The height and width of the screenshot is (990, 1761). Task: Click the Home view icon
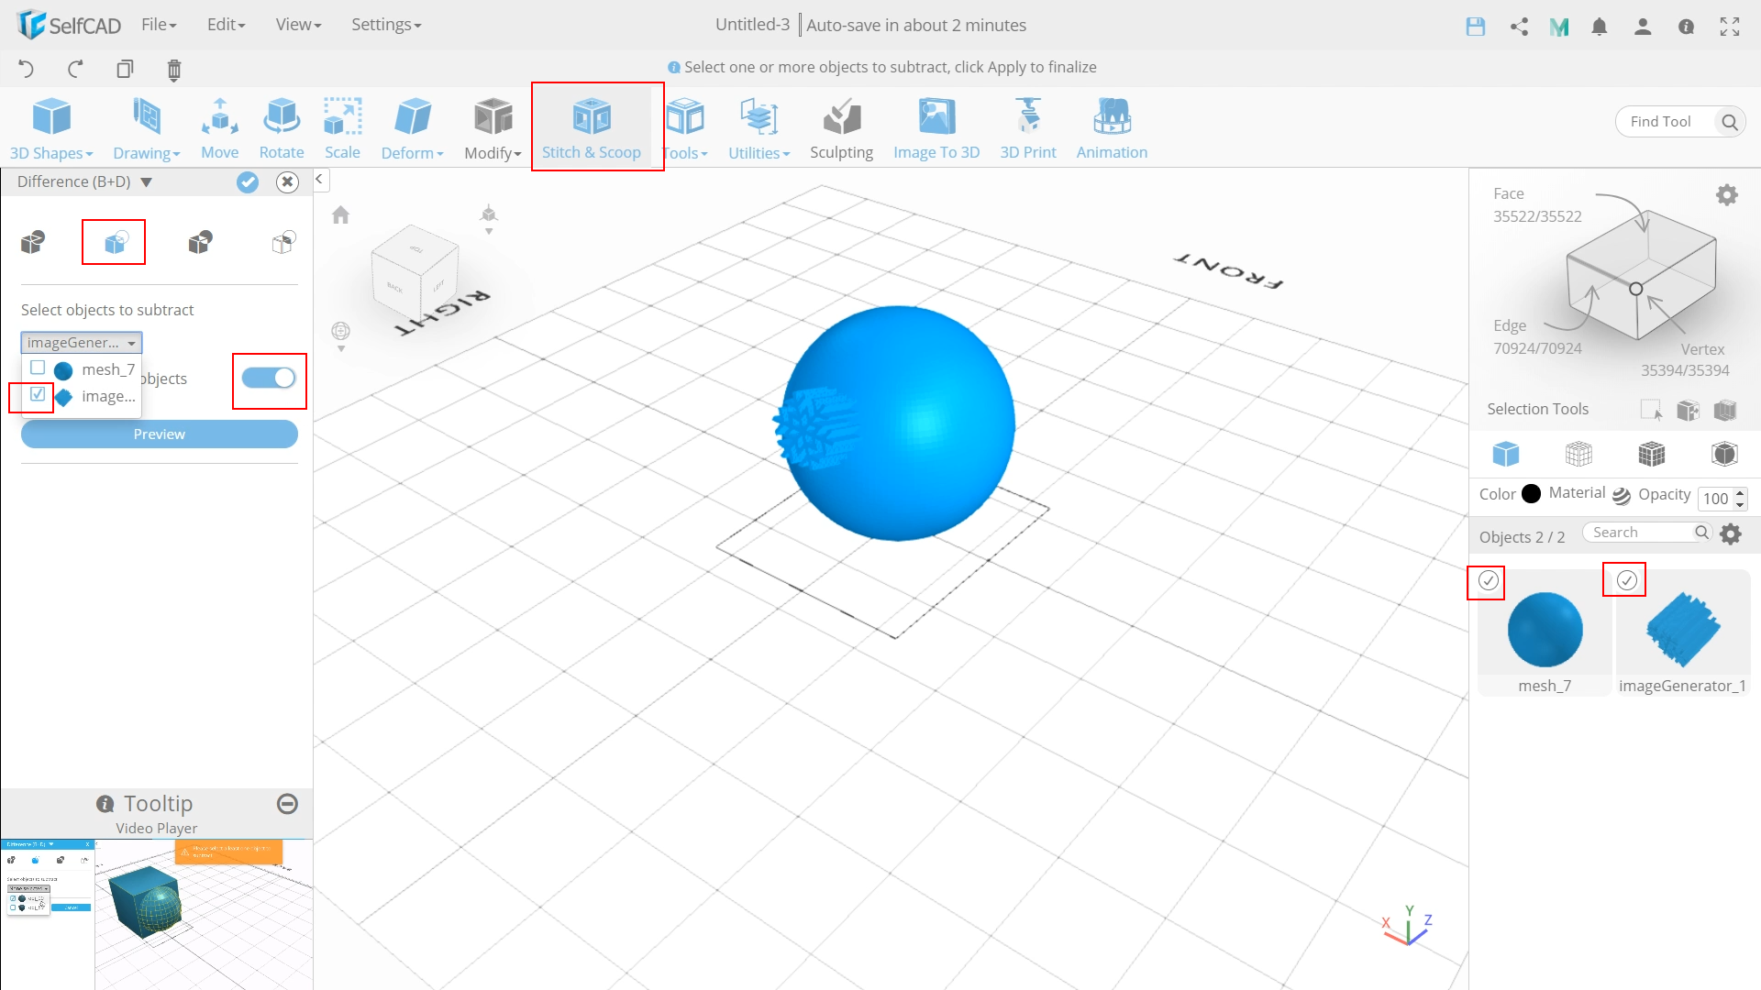(341, 214)
